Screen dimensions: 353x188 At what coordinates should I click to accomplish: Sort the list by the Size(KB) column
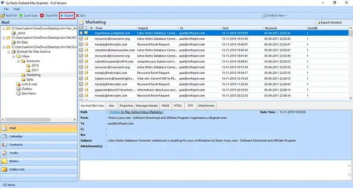[327, 28]
